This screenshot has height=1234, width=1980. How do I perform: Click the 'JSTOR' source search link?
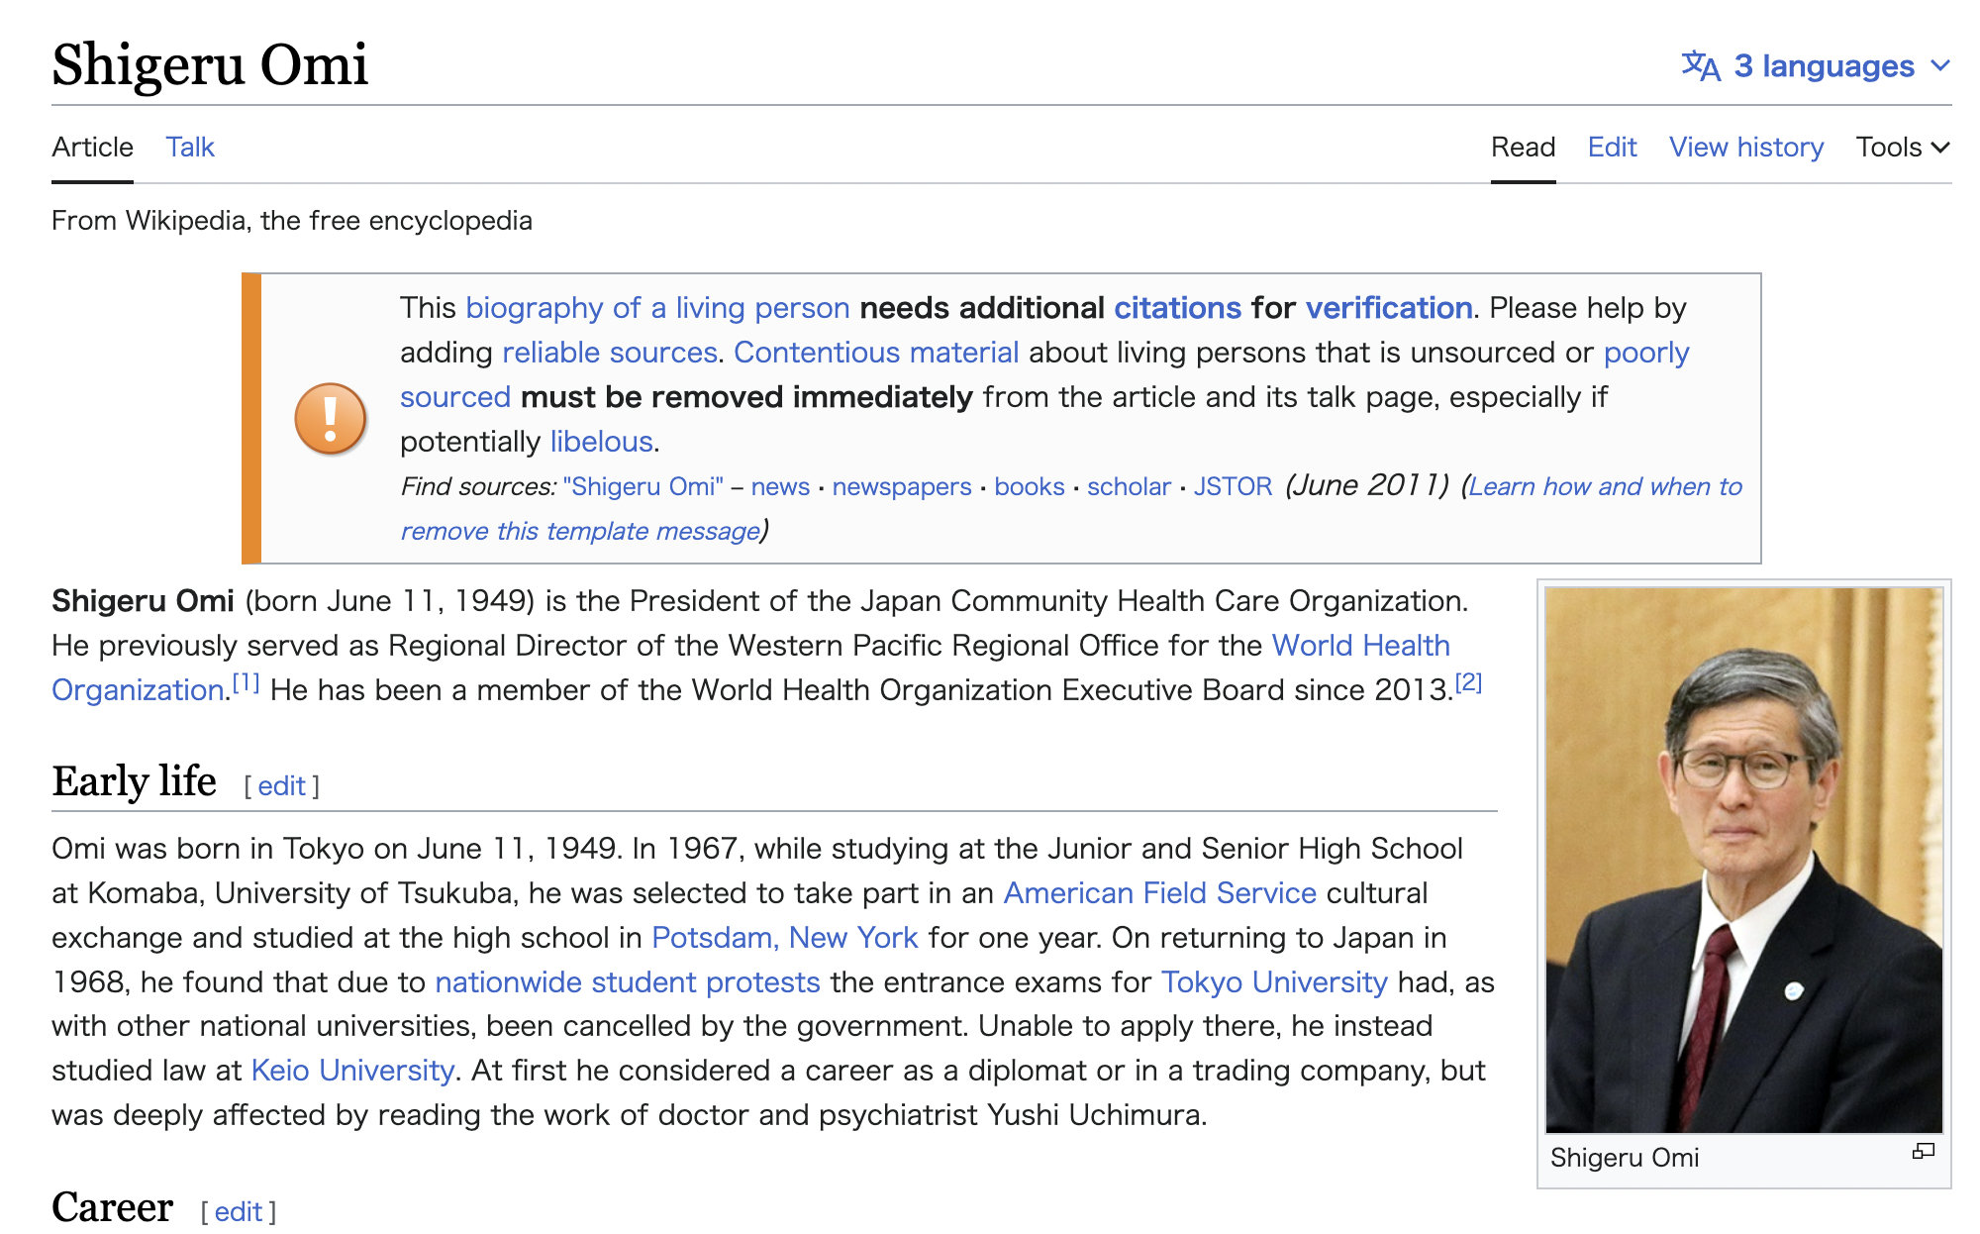click(1233, 486)
